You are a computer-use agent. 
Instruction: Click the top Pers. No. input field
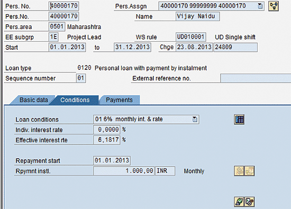click(63, 6)
